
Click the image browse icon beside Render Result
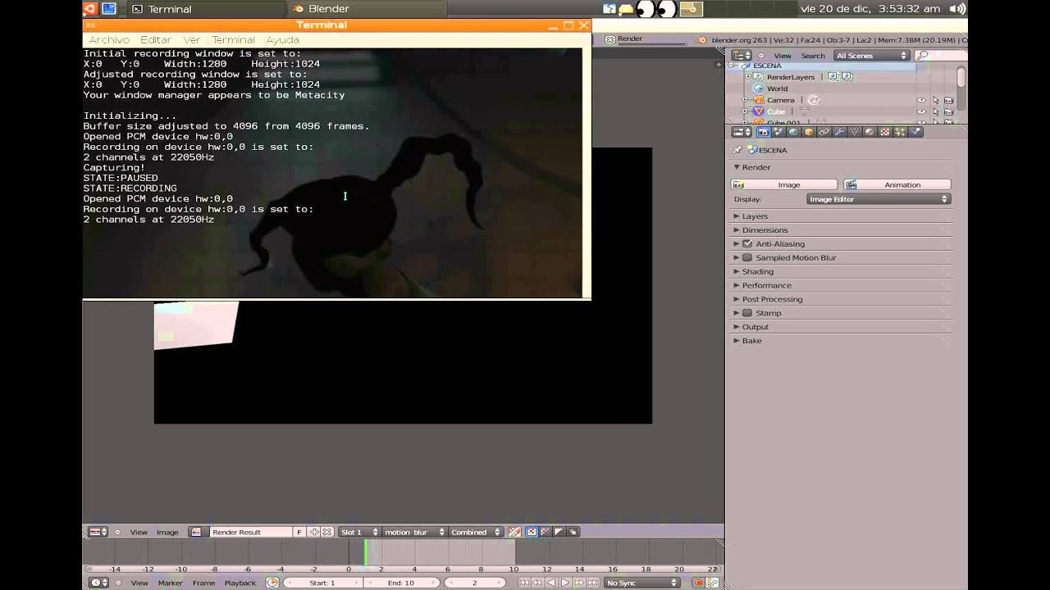[197, 532]
